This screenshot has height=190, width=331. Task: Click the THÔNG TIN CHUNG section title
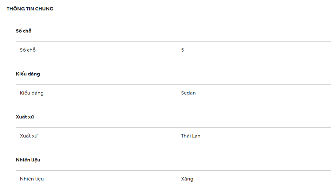coord(30,9)
